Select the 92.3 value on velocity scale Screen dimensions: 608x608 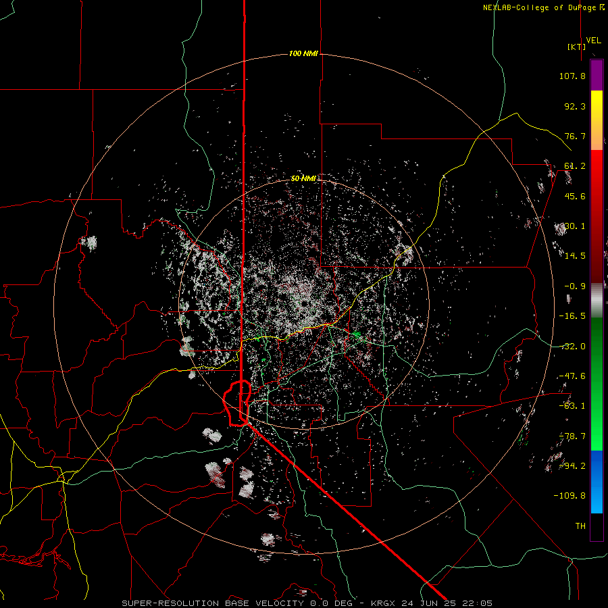[x=575, y=106]
